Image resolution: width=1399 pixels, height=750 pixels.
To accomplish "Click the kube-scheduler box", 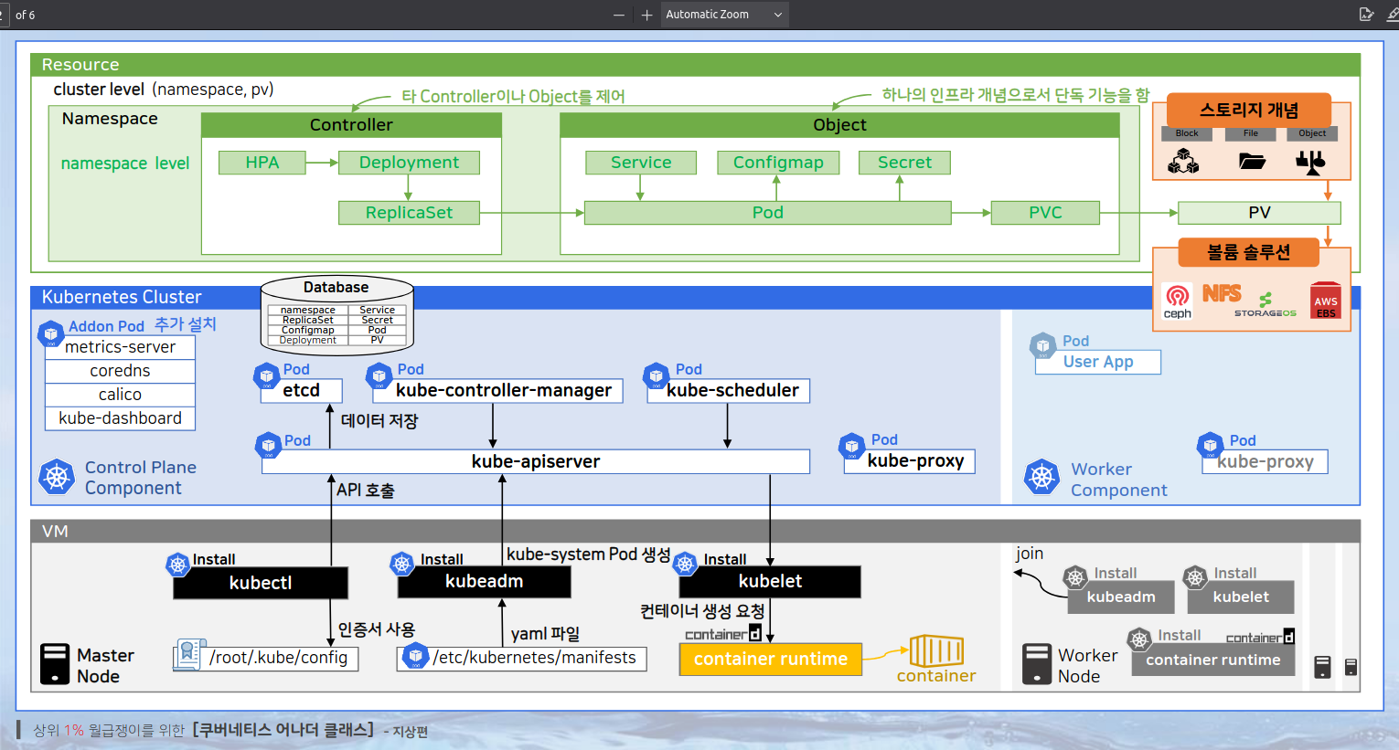I will click(729, 391).
